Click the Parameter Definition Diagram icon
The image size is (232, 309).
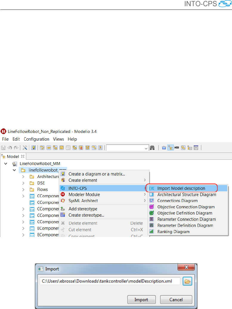pyautogui.click(x=151, y=226)
